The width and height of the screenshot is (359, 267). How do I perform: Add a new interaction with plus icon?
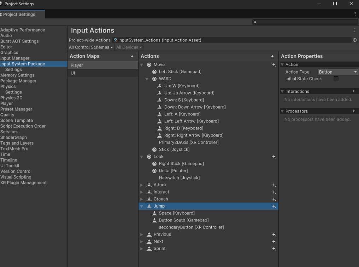click(354, 91)
